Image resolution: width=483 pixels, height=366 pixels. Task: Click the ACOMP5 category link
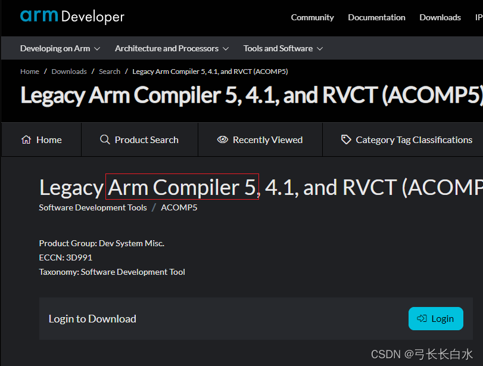coord(179,207)
